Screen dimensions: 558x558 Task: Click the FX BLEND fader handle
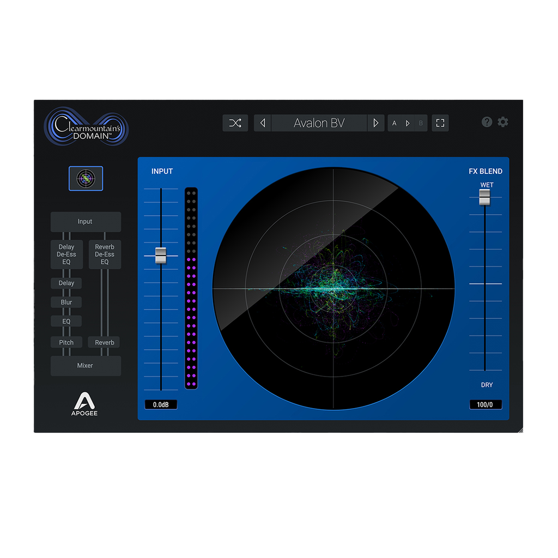point(484,197)
